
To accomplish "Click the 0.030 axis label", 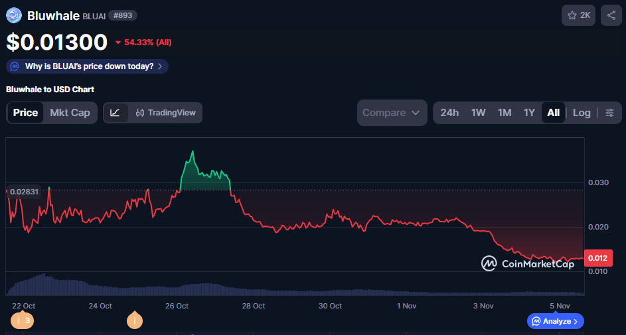I will pyautogui.click(x=599, y=182).
